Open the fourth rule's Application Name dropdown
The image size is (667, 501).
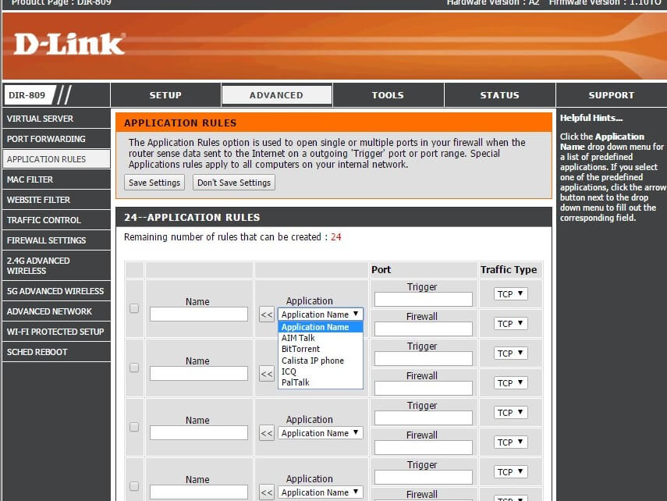point(321,492)
